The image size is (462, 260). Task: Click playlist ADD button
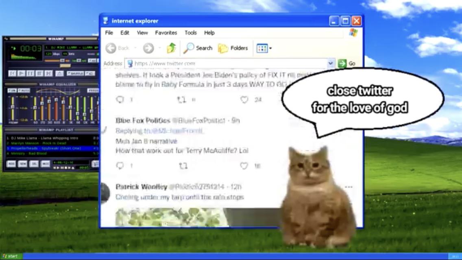pyautogui.click(x=11, y=164)
